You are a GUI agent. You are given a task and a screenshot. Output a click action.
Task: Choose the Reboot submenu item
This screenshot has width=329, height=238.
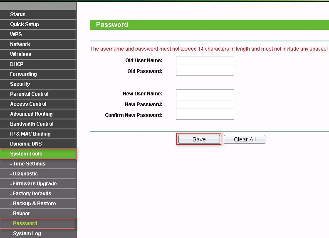point(38,214)
